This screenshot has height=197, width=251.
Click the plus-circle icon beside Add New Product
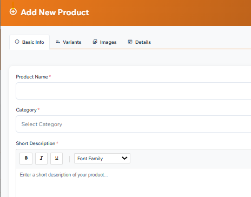pos(13,12)
